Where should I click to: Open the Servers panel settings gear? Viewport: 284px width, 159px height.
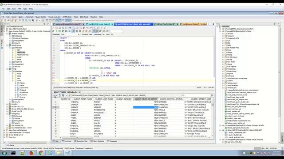(44, 24)
